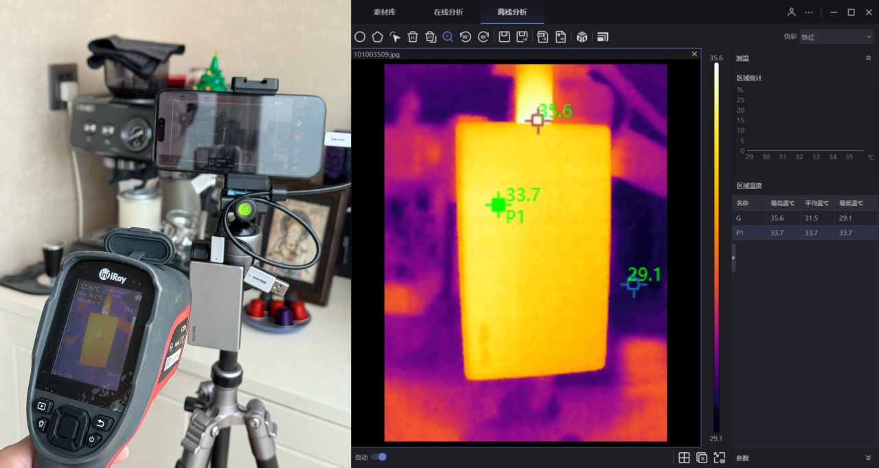Select the 101003509.jpg file tab
Viewport: 879px width, 468px height.
(x=376, y=54)
